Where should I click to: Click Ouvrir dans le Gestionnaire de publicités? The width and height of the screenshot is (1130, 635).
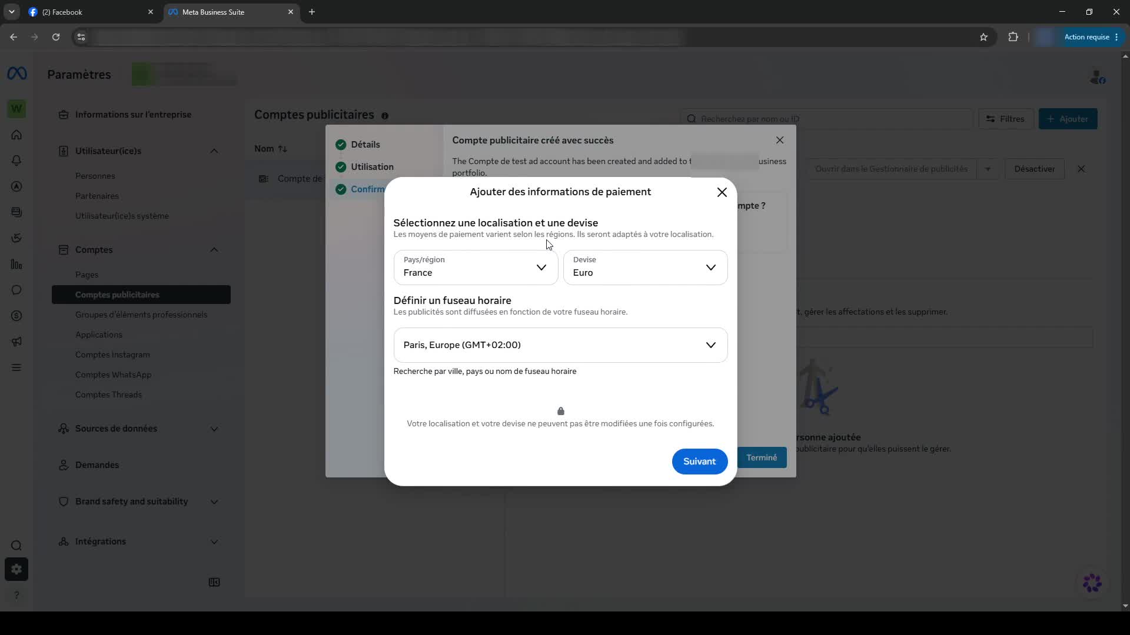coord(891,169)
